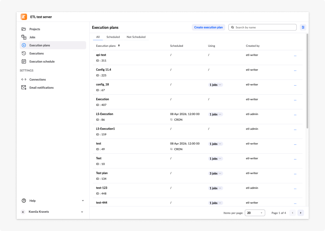Click the Execution schedule calendar icon
This screenshot has height=231, width=325.
(x=24, y=61)
